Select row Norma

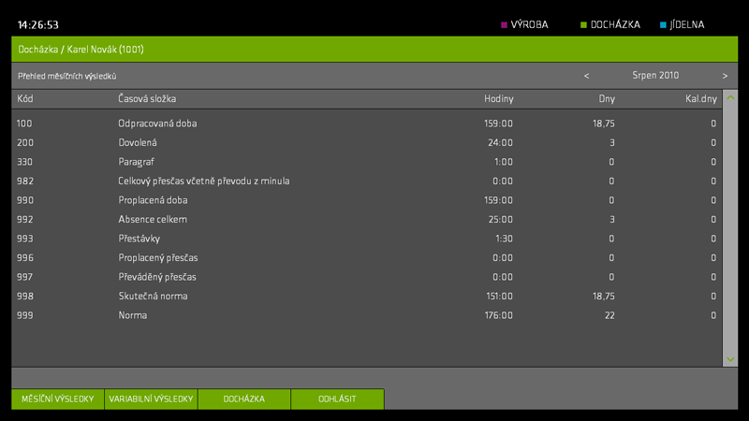pos(366,315)
